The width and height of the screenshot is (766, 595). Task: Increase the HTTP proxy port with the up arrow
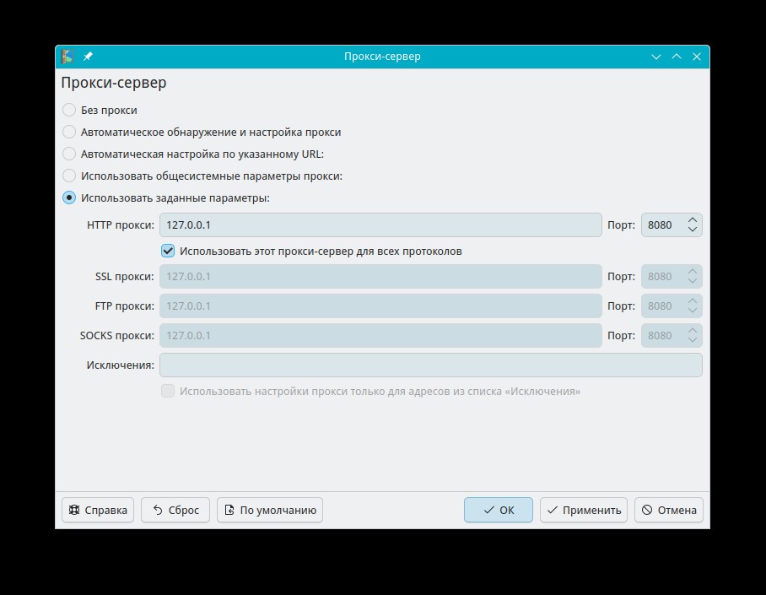693,220
